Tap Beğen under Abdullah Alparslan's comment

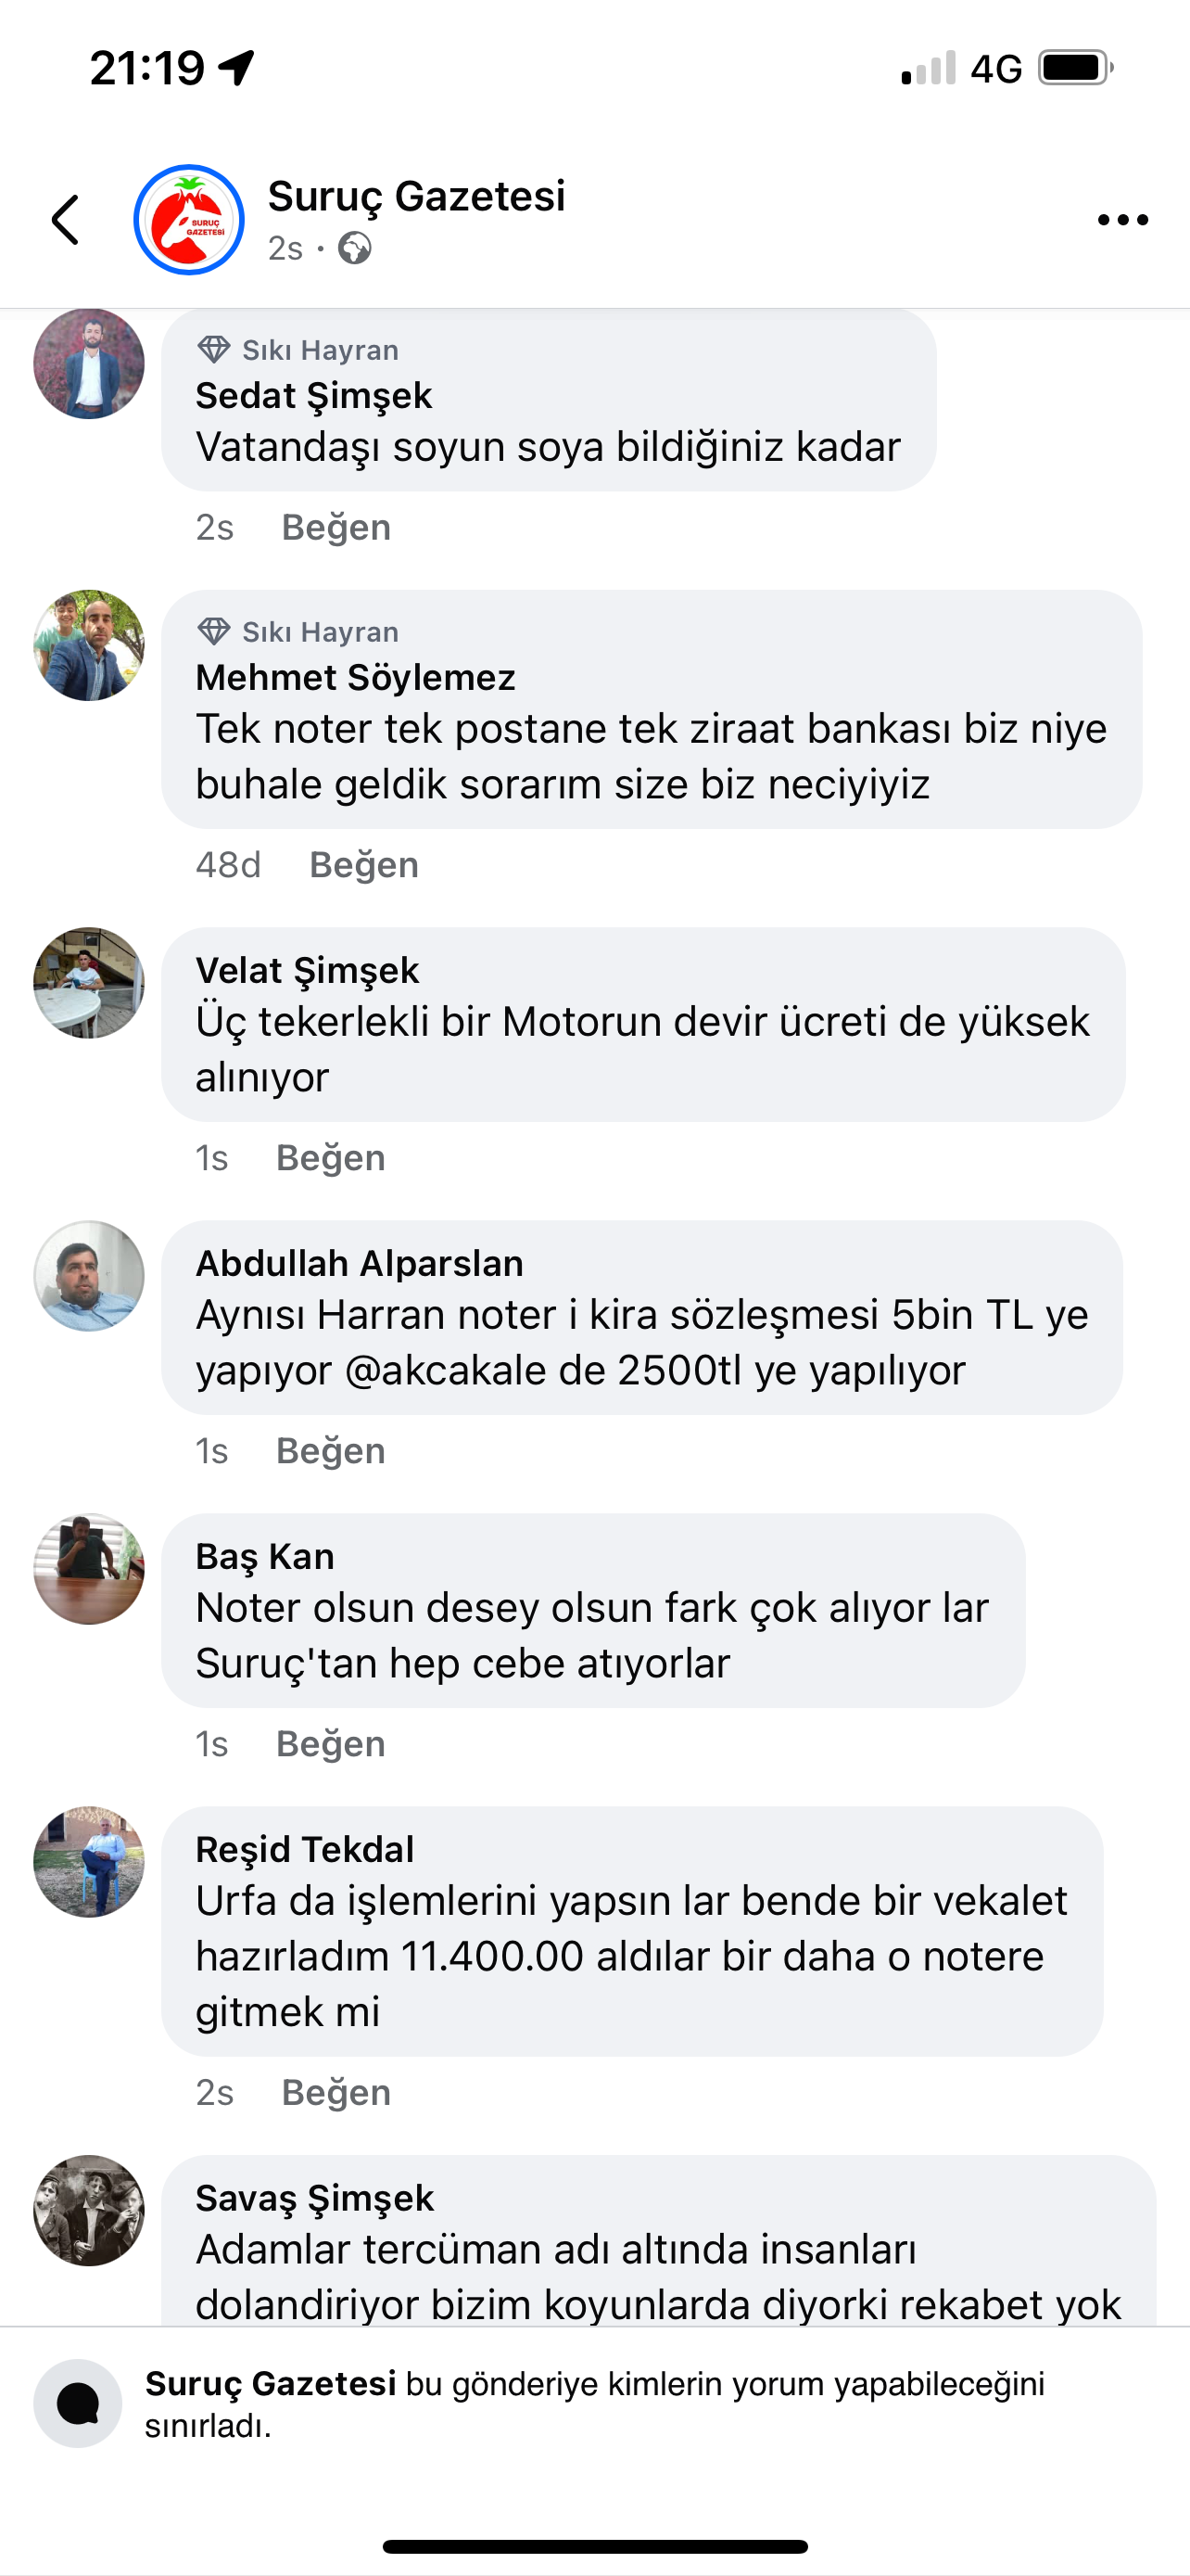(x=331, y=1451)
